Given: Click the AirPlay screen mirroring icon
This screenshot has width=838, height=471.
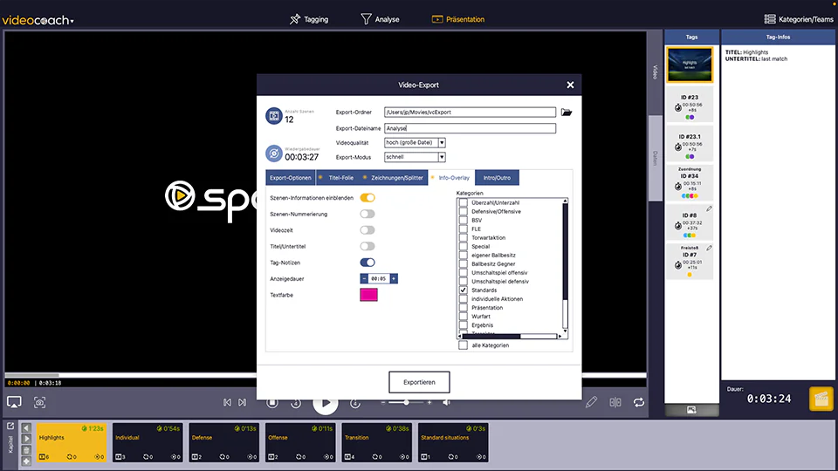Looking at the screenshot, I should pos(15,402).
